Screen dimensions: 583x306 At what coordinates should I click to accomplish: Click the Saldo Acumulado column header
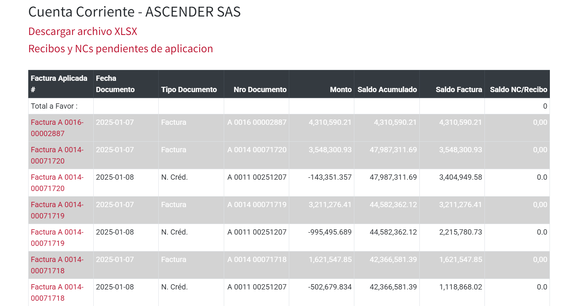coord(387,89)
